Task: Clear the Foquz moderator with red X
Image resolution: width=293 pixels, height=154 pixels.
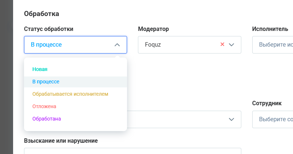Action: click(x=222, y=45)
